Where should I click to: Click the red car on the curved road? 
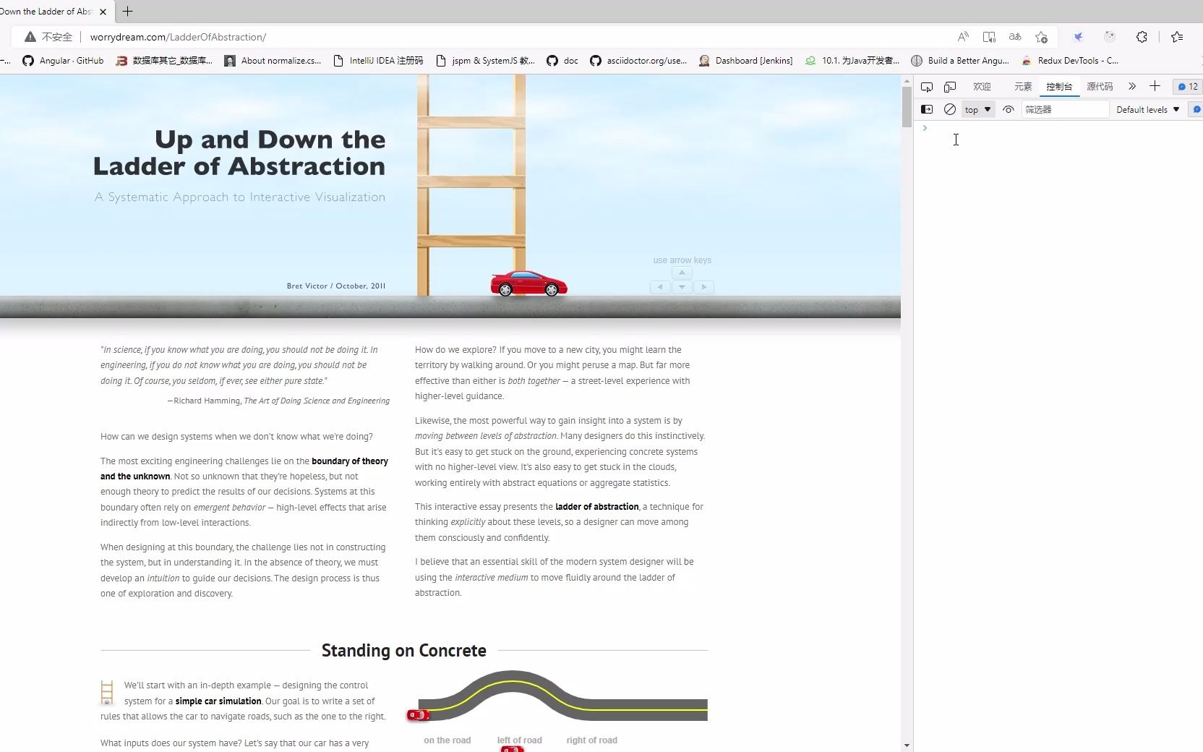[418, 715]
